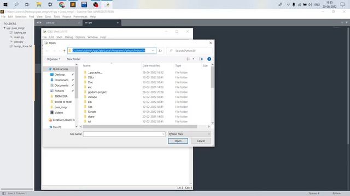Select the Scripts folder
350x196 pixels.
(x=92, y=112)
